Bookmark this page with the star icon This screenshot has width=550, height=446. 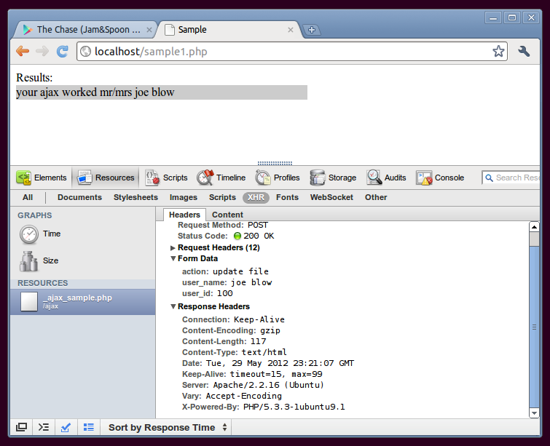coord(498,51)
